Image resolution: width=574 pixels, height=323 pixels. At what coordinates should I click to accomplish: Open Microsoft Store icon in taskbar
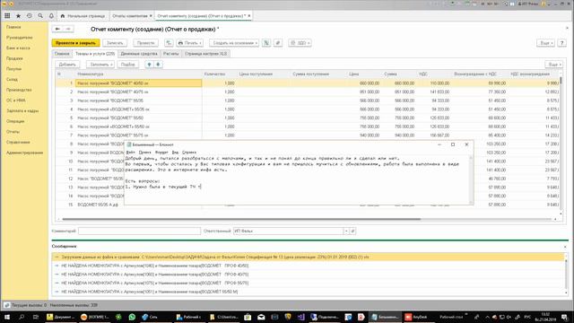pyautogui.click(x=248, y=317)
